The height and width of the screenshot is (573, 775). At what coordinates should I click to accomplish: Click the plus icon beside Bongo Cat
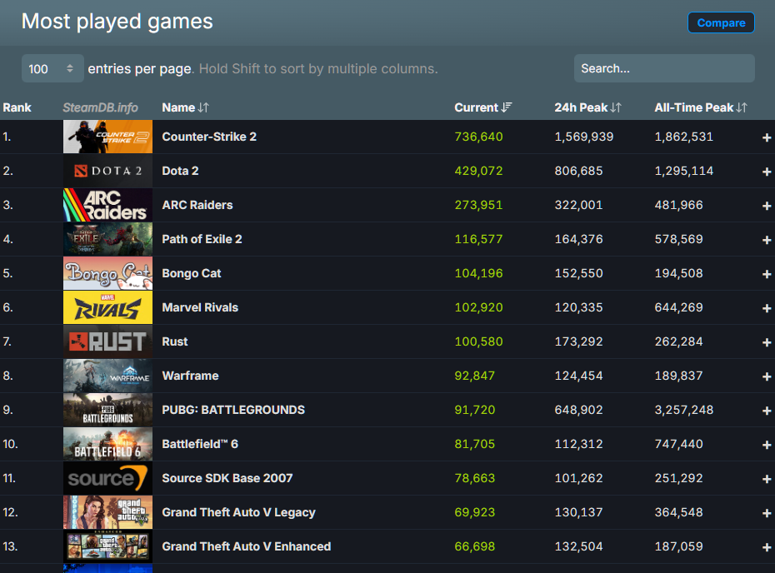coord(767,274)
